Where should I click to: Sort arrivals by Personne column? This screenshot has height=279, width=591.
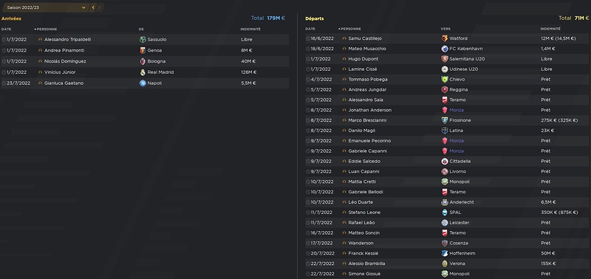click(x=46, y=29)
